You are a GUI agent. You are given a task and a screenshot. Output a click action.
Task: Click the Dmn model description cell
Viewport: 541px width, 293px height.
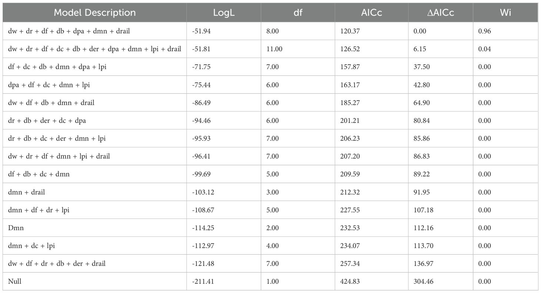point(16,228)
